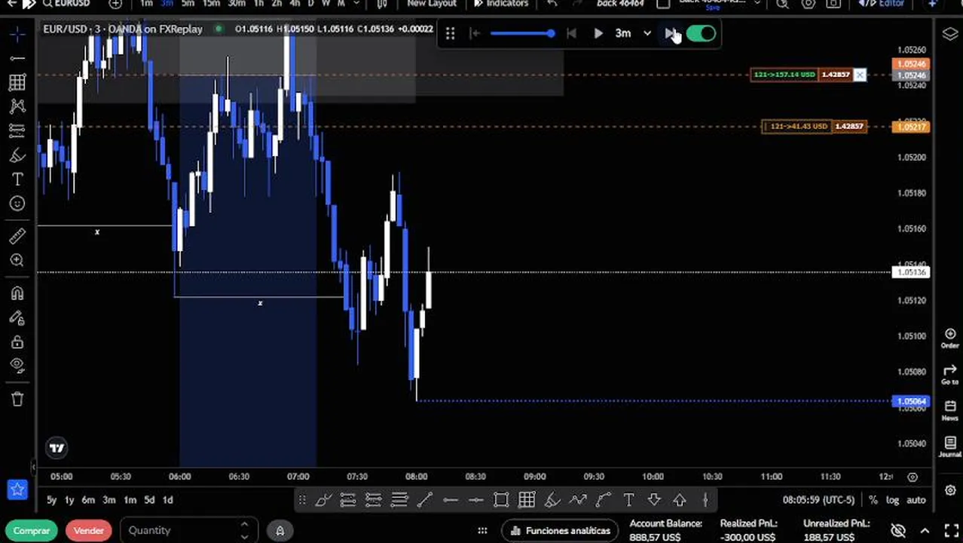Open the News panel

click(x=949, y=411)
